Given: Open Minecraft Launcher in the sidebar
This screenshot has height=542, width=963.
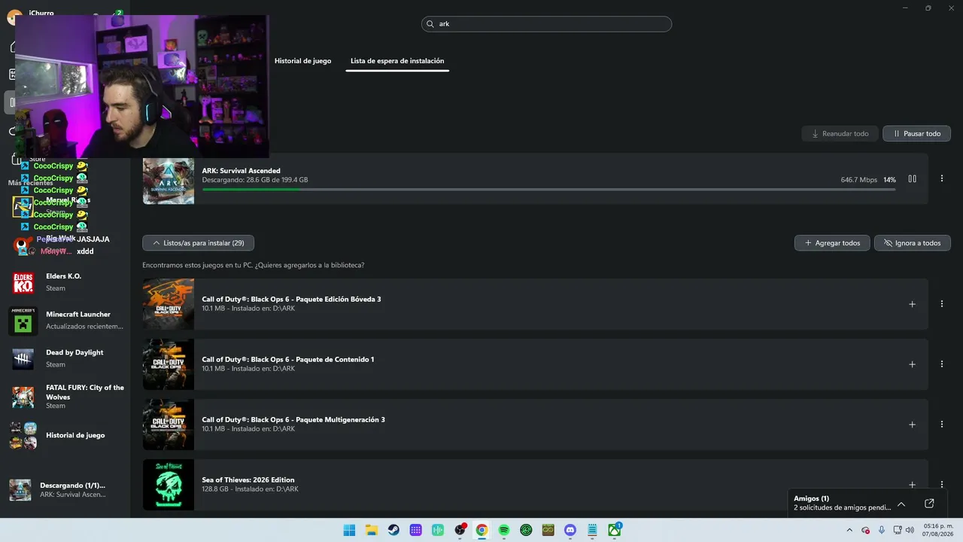Looking at the screenshot, I should pyautogui.click(x=66, y=320).
